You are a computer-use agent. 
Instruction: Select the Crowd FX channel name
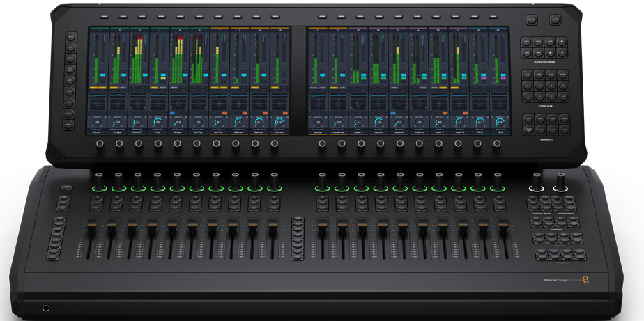pos(138,132)
